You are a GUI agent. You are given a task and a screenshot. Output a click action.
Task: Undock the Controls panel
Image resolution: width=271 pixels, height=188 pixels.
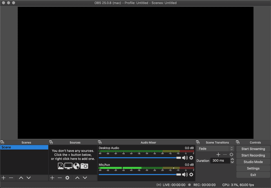[x=238, y=142]
